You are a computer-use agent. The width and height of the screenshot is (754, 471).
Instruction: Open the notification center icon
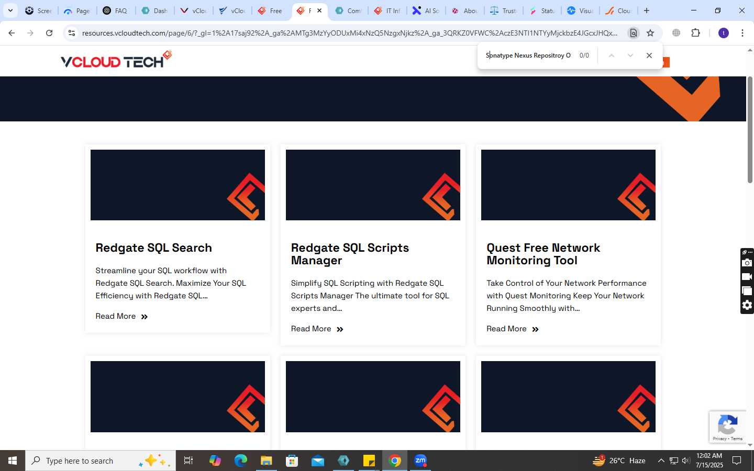click(x=737, y=461)
